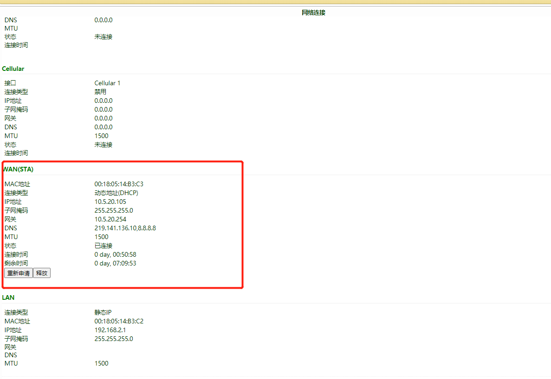
Task: Select the WAN(STA) section header
Action: (x=18, y=169)
